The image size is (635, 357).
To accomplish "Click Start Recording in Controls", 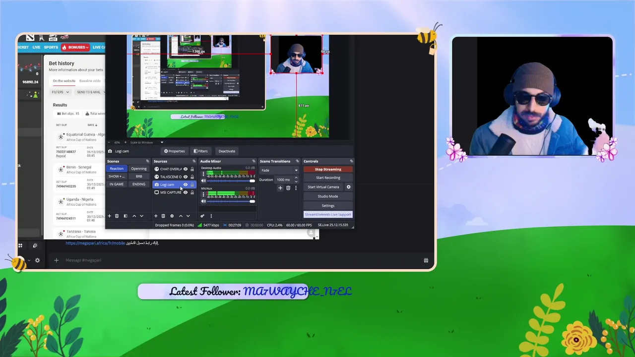I will click(328, 178).
